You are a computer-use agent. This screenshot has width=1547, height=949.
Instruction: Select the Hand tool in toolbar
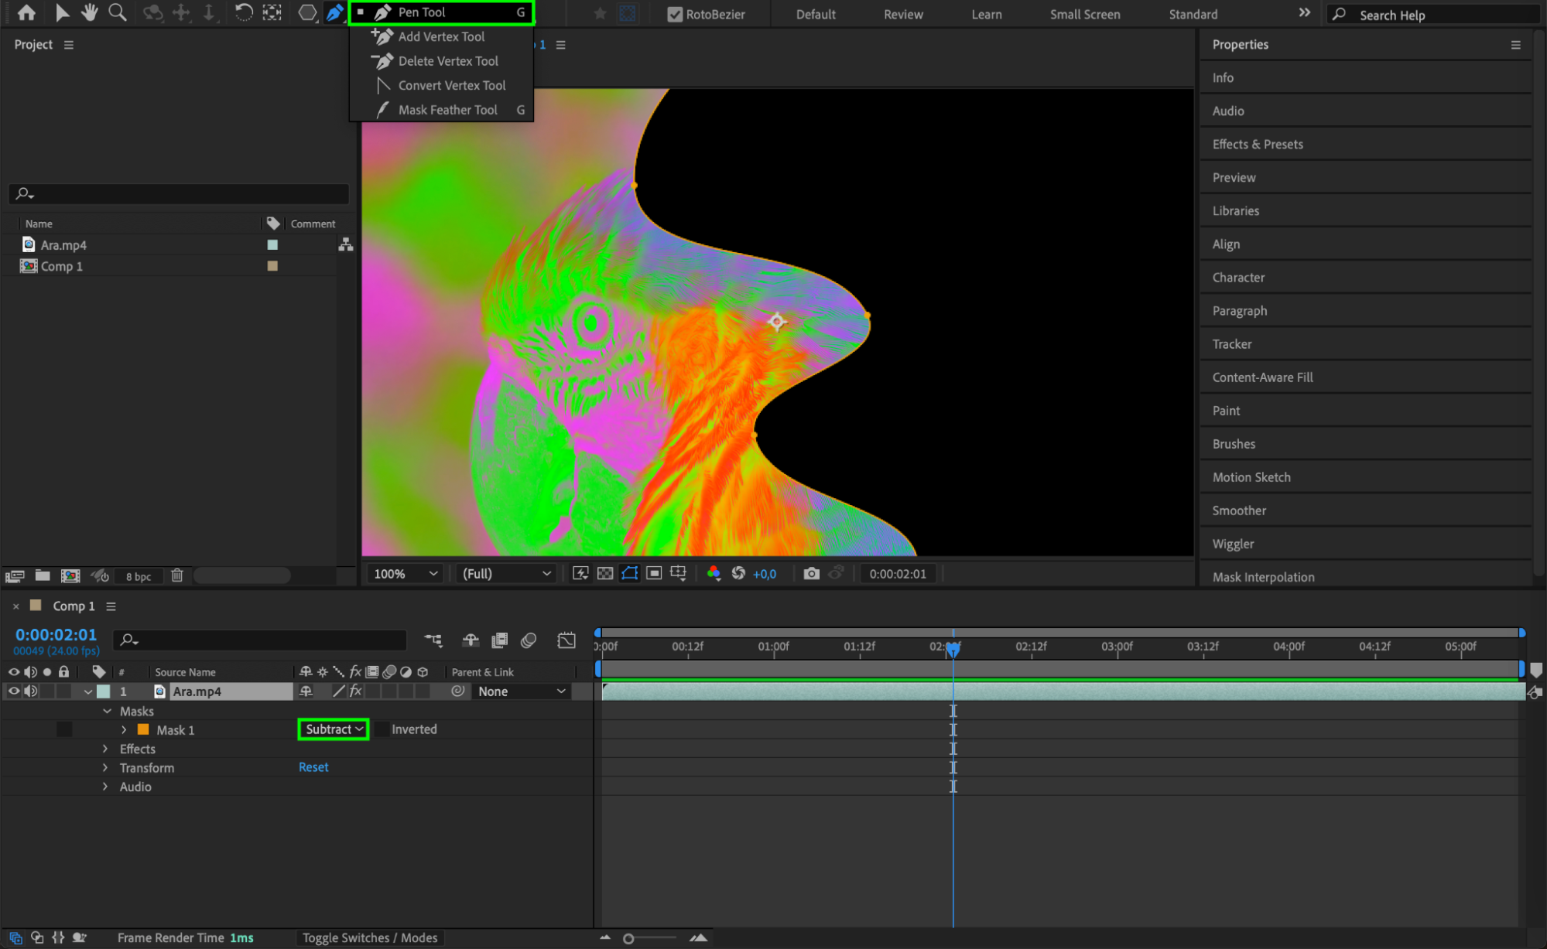pos(90,12)
